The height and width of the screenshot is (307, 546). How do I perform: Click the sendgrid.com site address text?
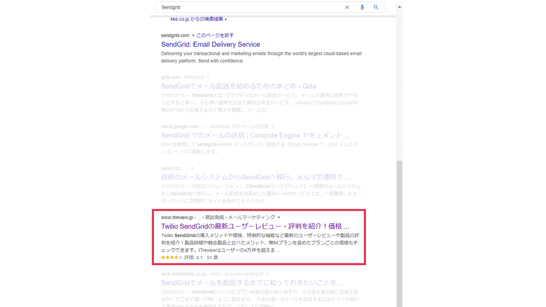pyautogui.click(x=175, y=35)
